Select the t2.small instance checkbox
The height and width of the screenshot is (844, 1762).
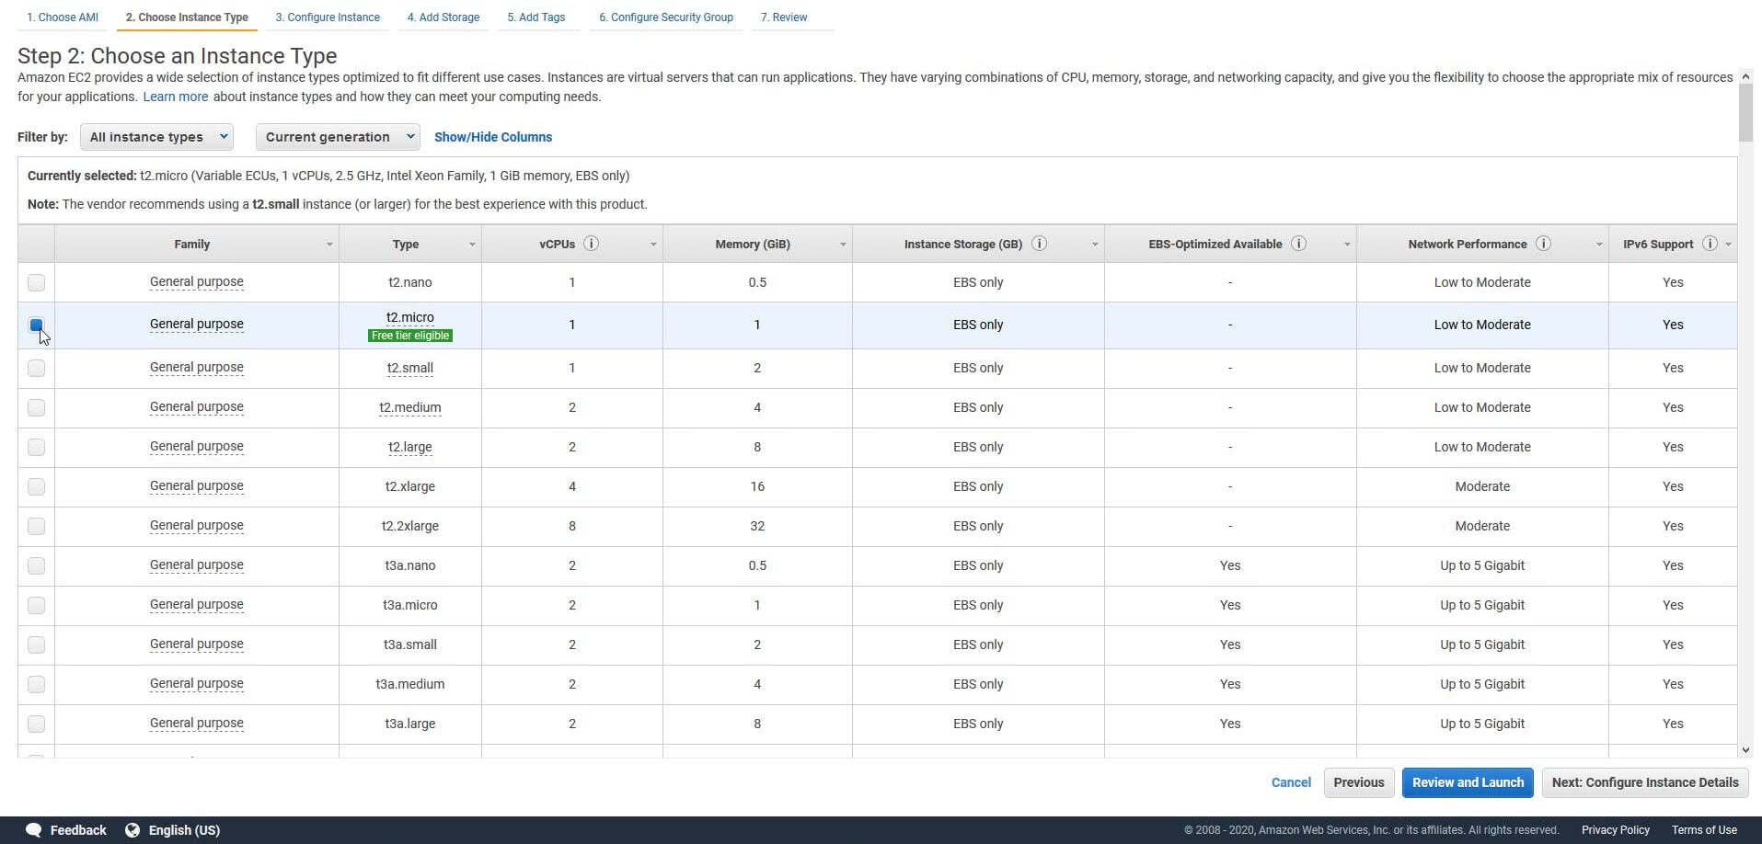tap(36, 368)
